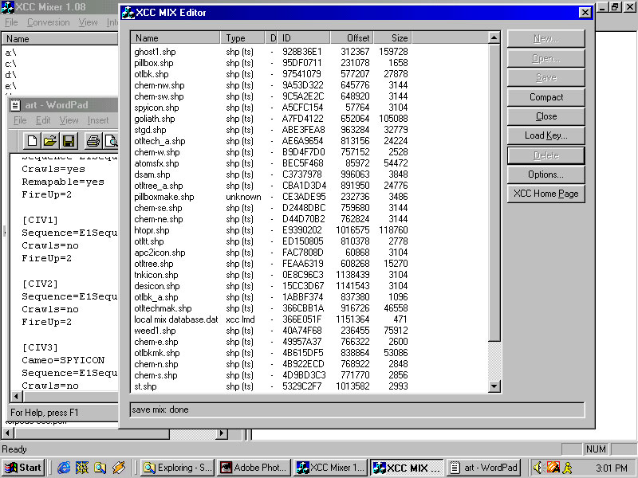Open the Options... dialog button
Viewport: 638px width, 478px height.
[546, 174]
